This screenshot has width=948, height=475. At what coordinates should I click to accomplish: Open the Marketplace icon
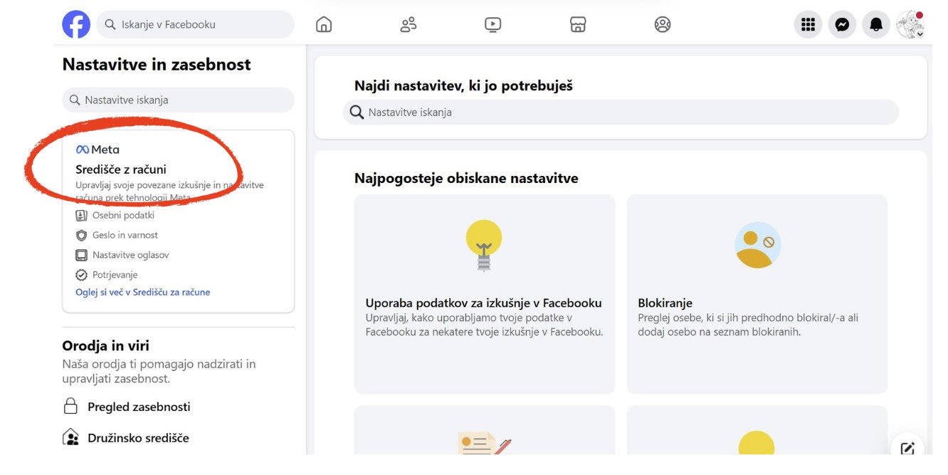pos(578,24)
